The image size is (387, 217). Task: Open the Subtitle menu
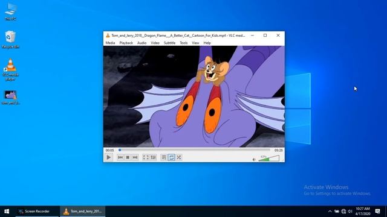click(169, 43)
